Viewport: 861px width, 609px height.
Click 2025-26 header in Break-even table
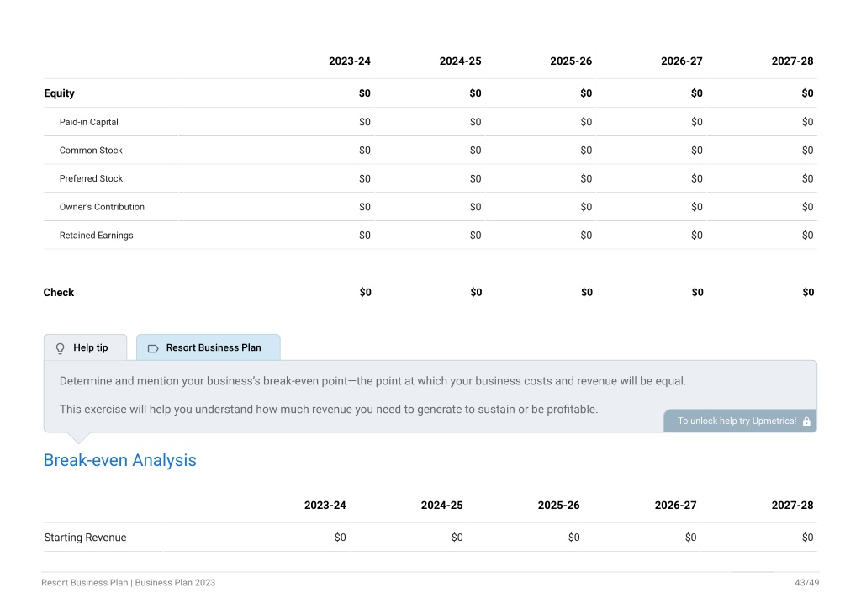558,506
